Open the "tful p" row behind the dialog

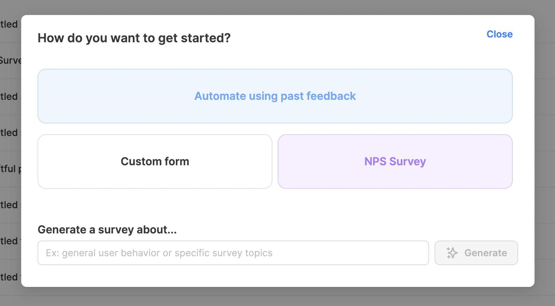coord(10,169)
